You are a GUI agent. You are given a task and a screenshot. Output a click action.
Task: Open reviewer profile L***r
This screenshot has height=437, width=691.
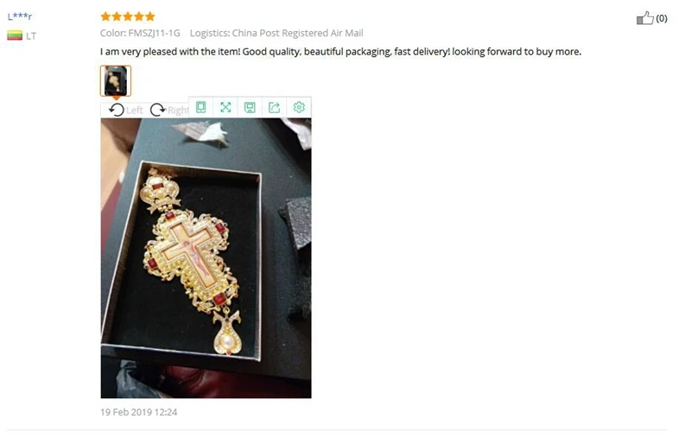[x=20, y=16]
